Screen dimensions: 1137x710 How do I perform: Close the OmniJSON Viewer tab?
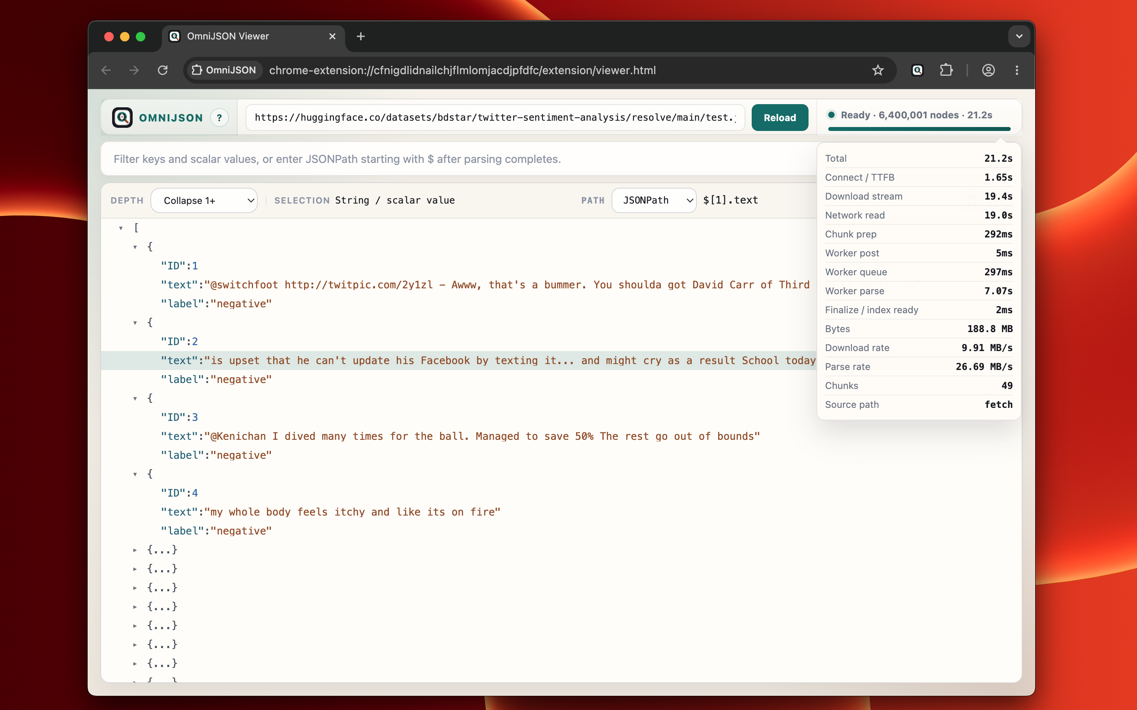point(332,36)
